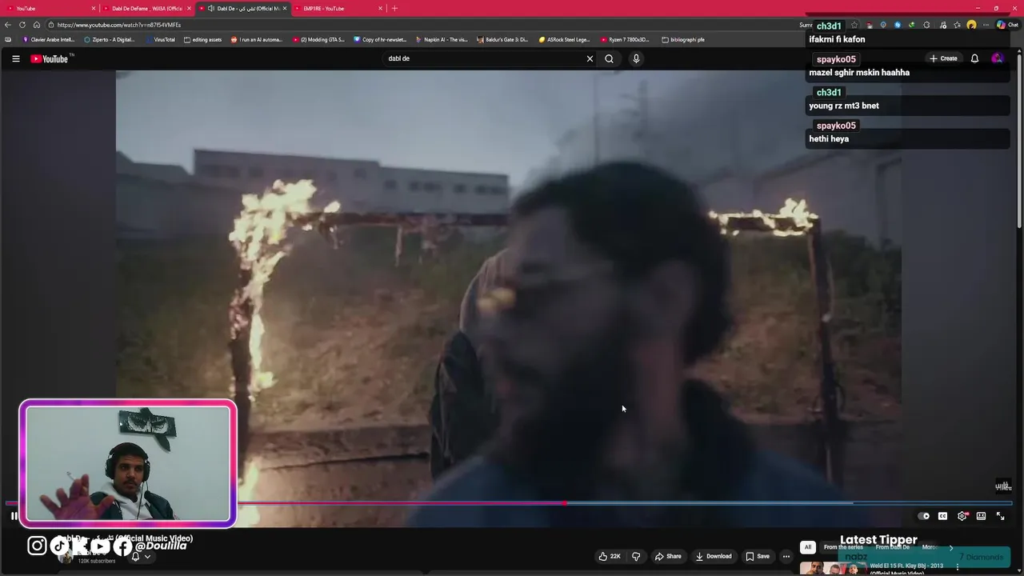Open browser extensions puzzle icon
The image size is (1024, 576).
point(926,25)
